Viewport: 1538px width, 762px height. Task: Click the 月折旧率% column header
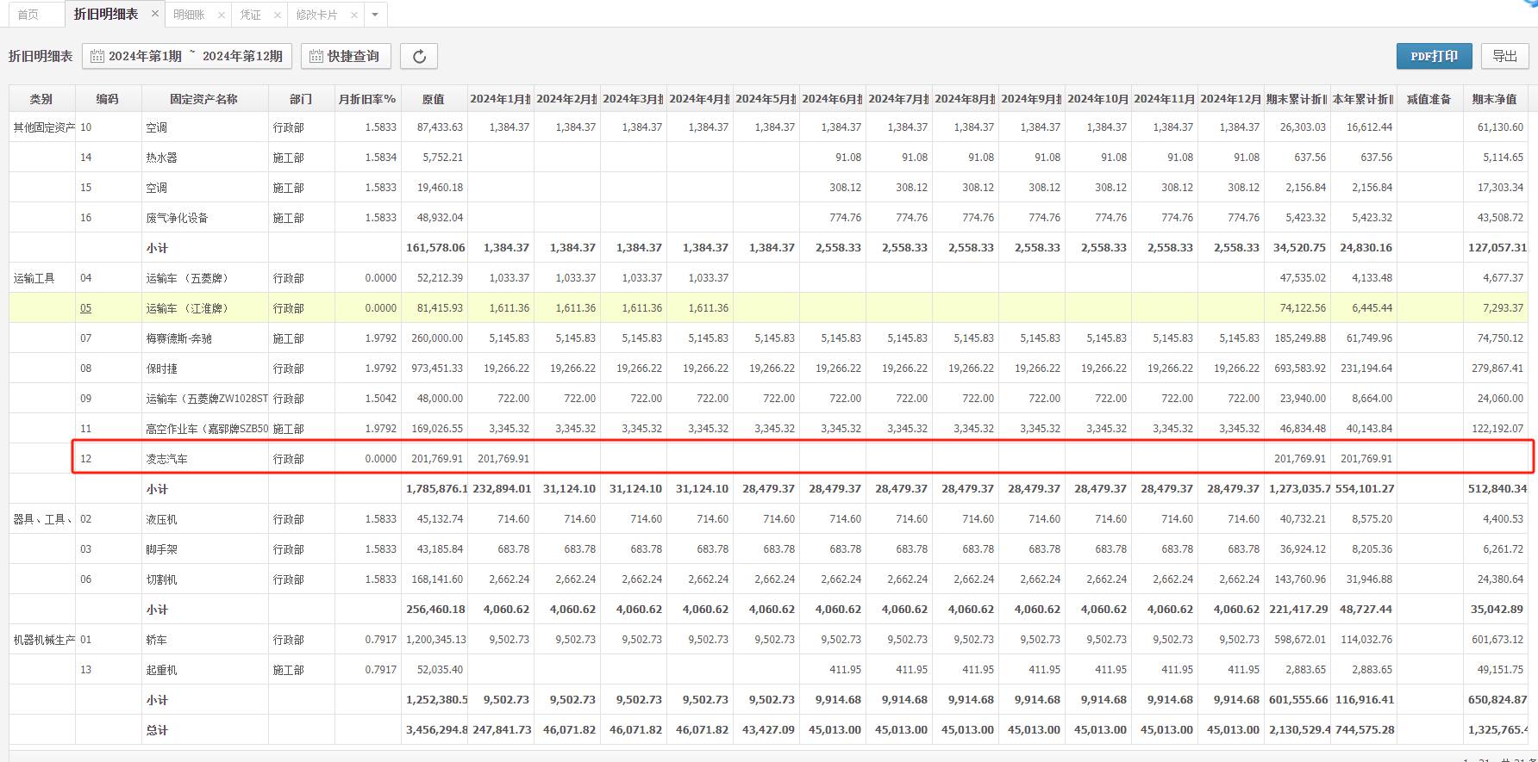click(x=368, y=99)
